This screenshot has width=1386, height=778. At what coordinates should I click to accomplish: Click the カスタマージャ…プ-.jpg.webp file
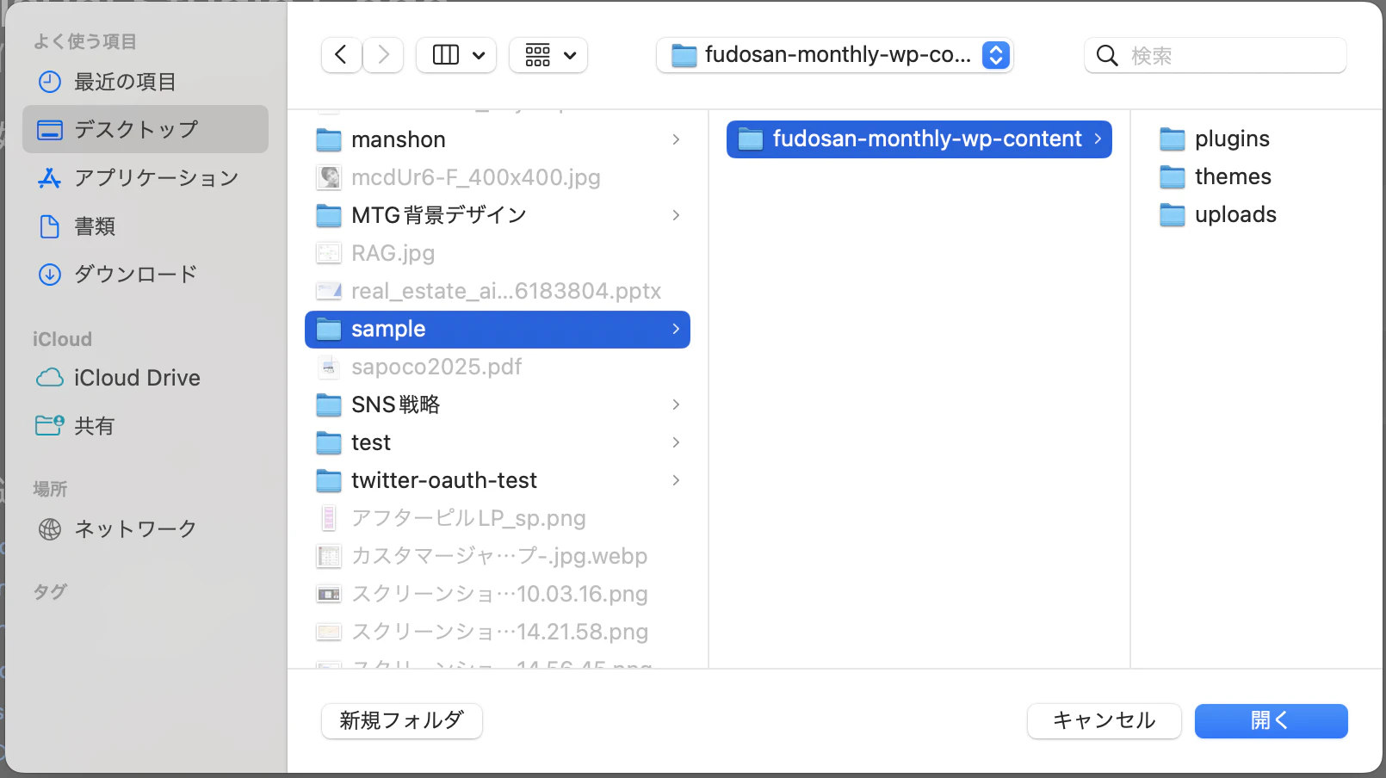tap(498, 556)
